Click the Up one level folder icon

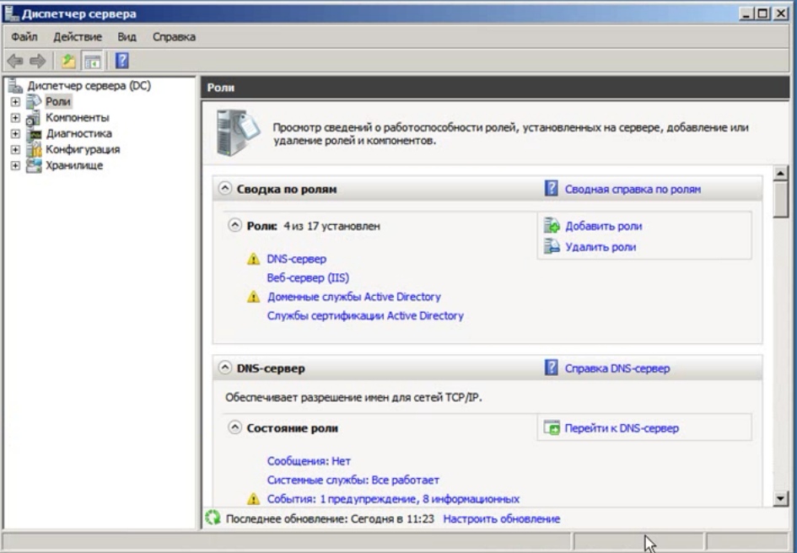click(68, 61)
